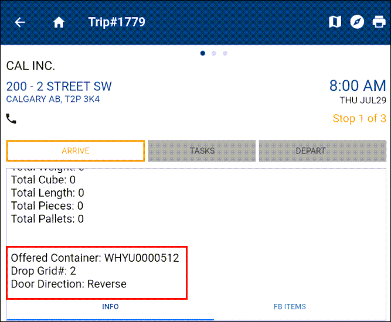Click the Stop 1 of 3 label
This screenshot has height=322, width=391.
[359, 118]
